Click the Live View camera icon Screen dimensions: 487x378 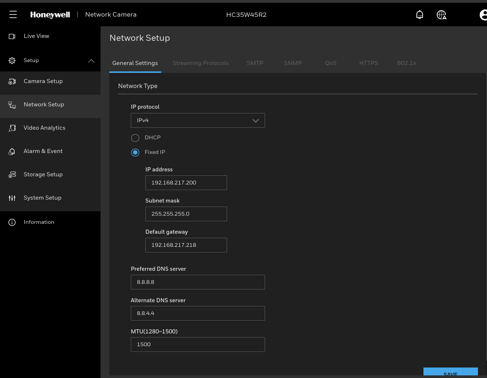[x=12, y=36]
